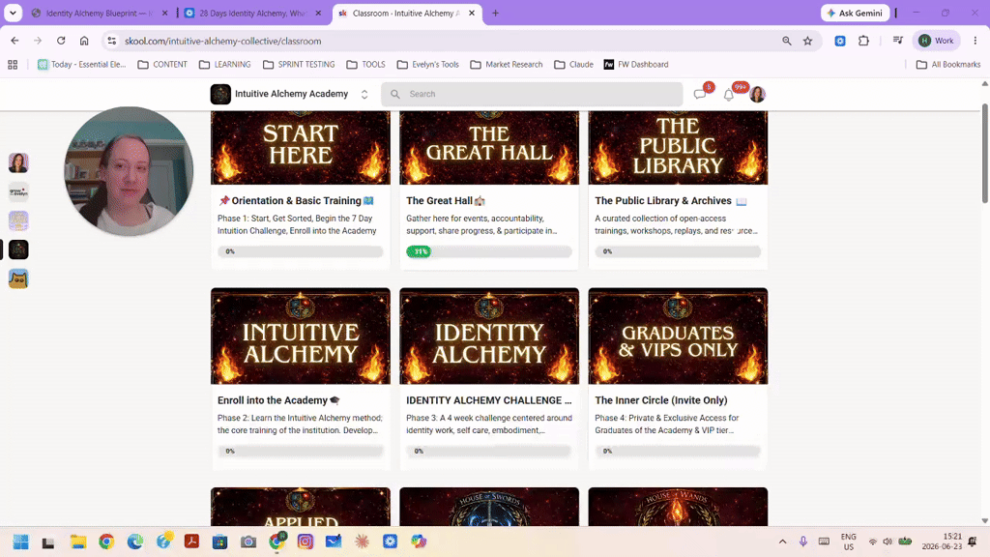The image size is (990, 557).
Task: Open The Great Hall course thumbnail
Action: (x=489, y=148)
